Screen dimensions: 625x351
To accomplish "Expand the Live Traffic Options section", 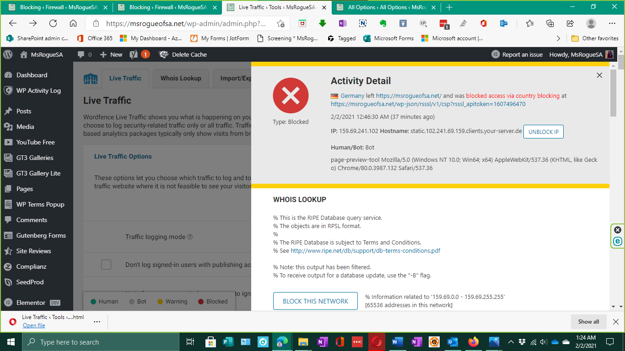I will (123, 156).
